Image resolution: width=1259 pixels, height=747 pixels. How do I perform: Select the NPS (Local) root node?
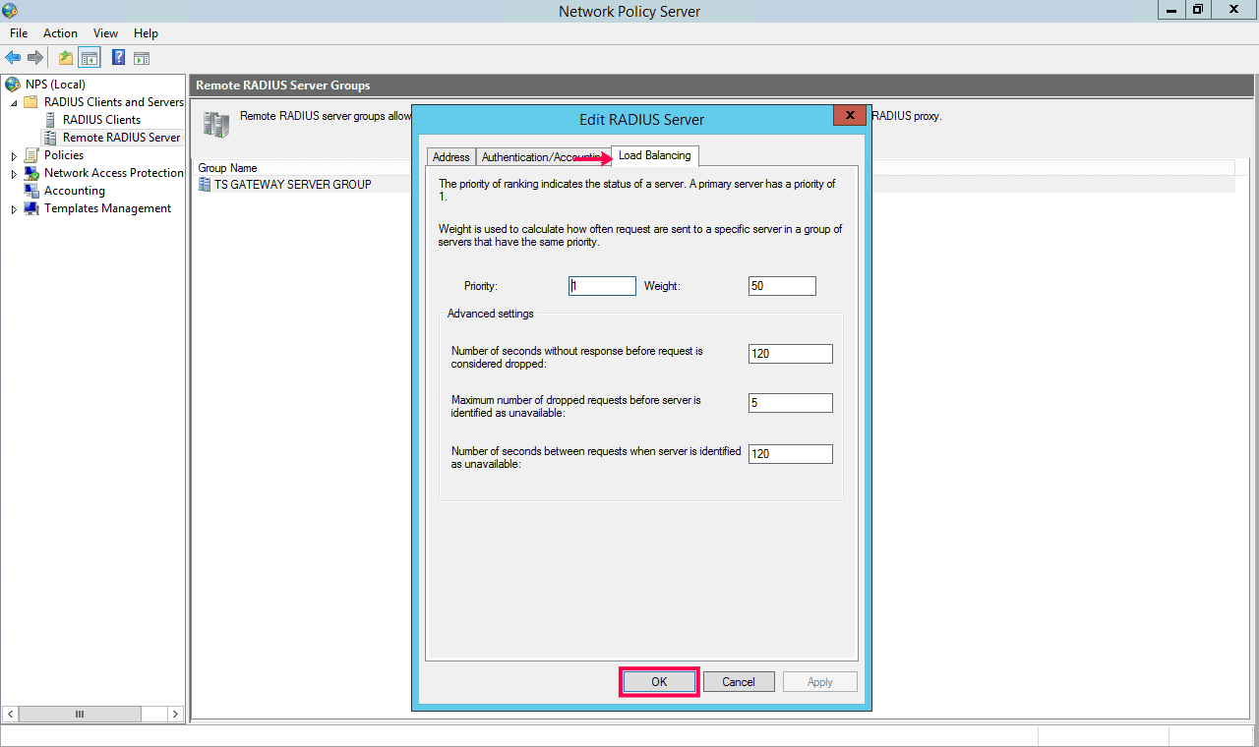[x=56, y=85]
